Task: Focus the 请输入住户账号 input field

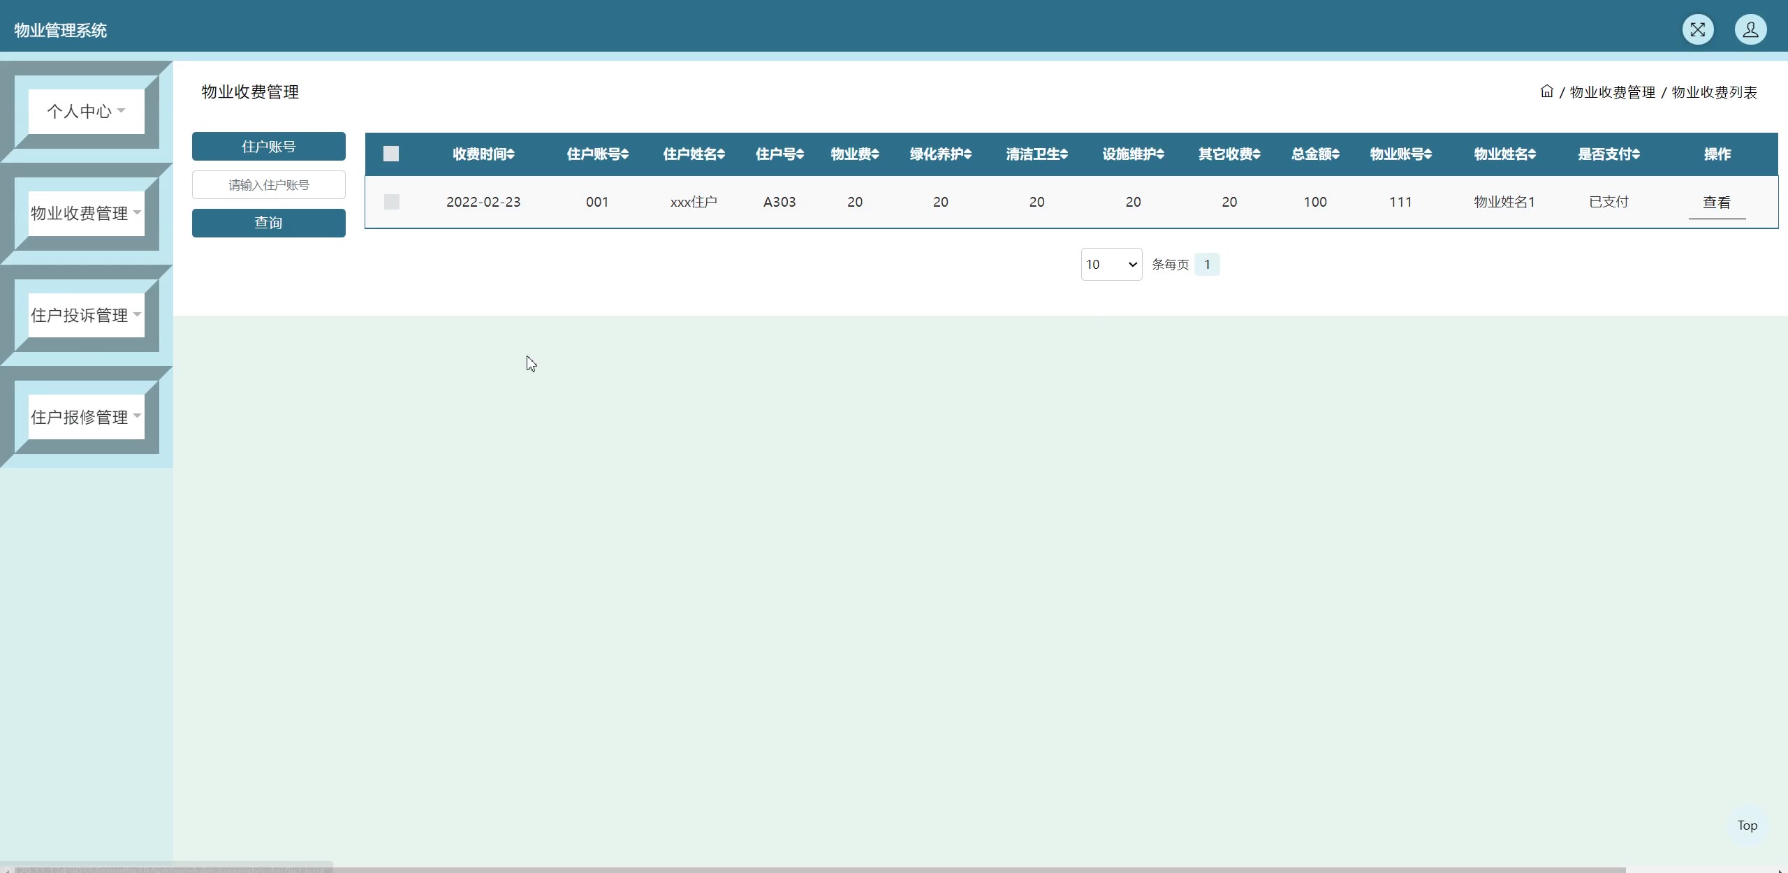Action: coord(268,185)
